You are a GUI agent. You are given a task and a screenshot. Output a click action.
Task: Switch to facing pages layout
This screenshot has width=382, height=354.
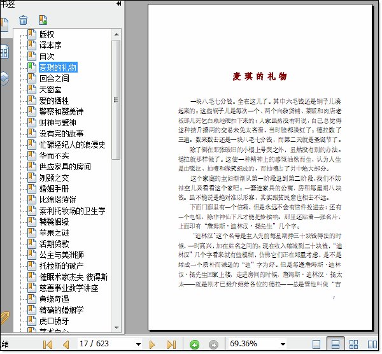pos(372,344)
